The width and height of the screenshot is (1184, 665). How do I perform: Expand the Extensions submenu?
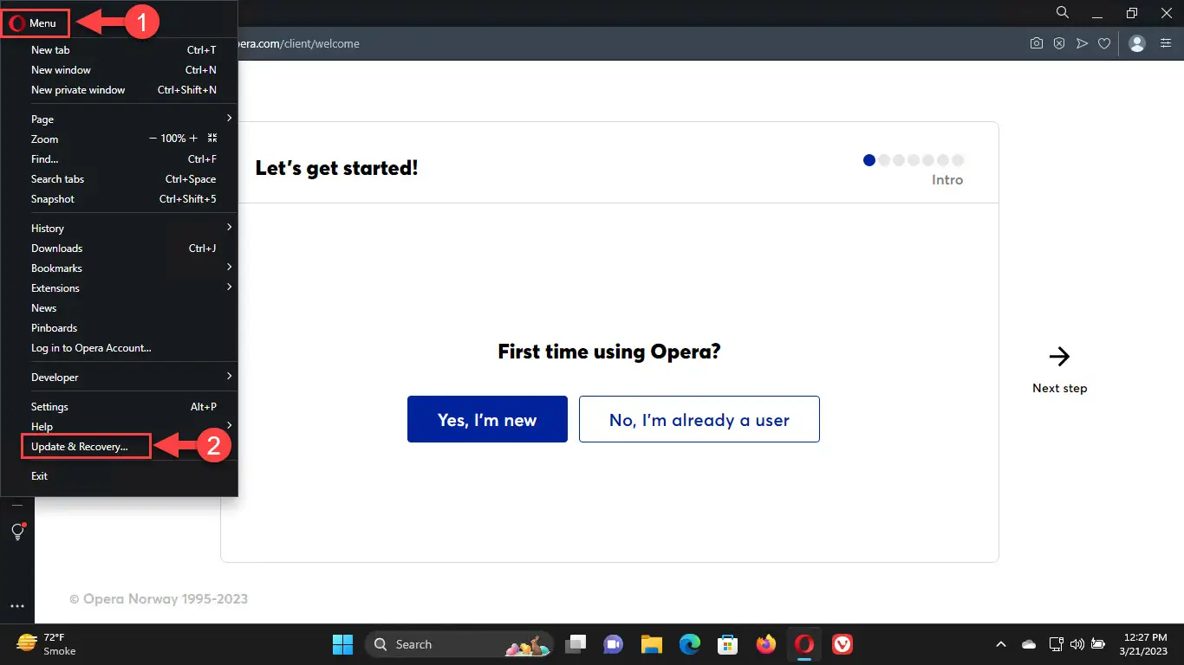(120, 288)
